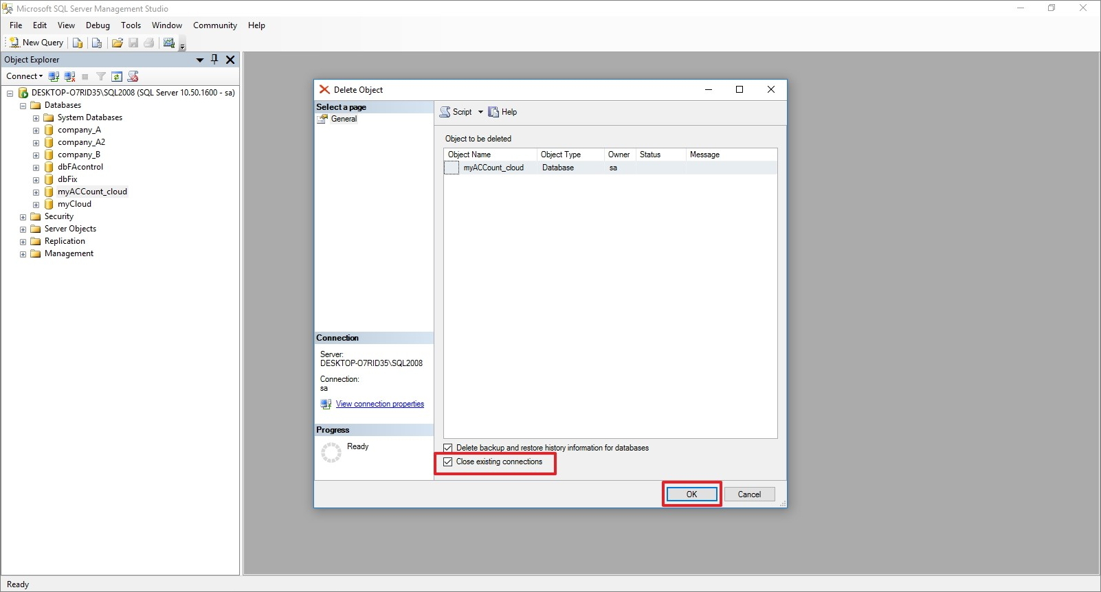
Task: Select the dbFAcontrol database in tree
Action: [80, 167]
